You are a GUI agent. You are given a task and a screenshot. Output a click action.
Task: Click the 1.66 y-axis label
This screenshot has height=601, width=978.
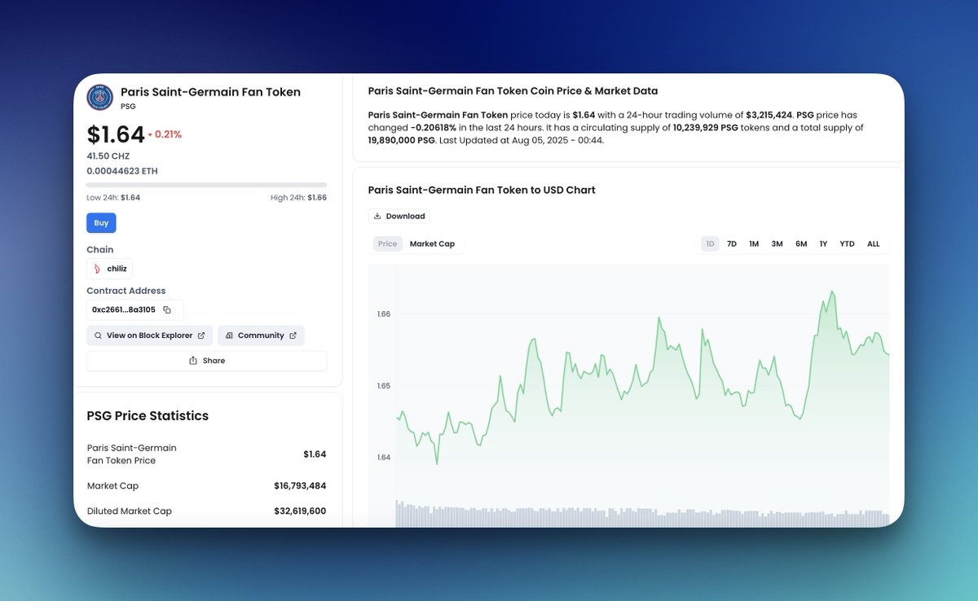click(x=384, y=314)
